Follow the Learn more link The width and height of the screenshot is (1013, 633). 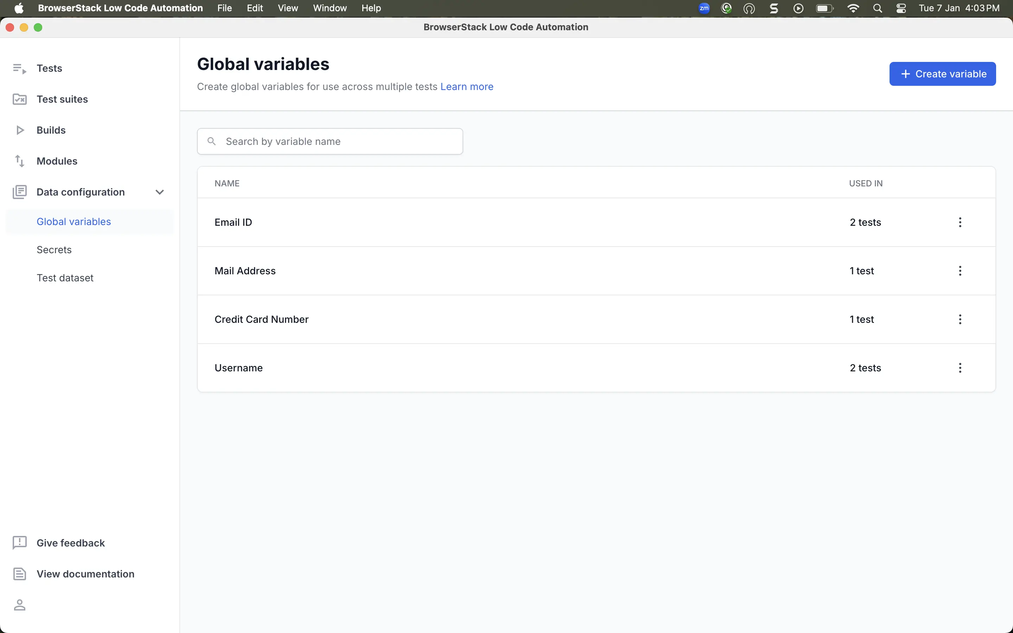pyautogui.click(x=467, y=87)
